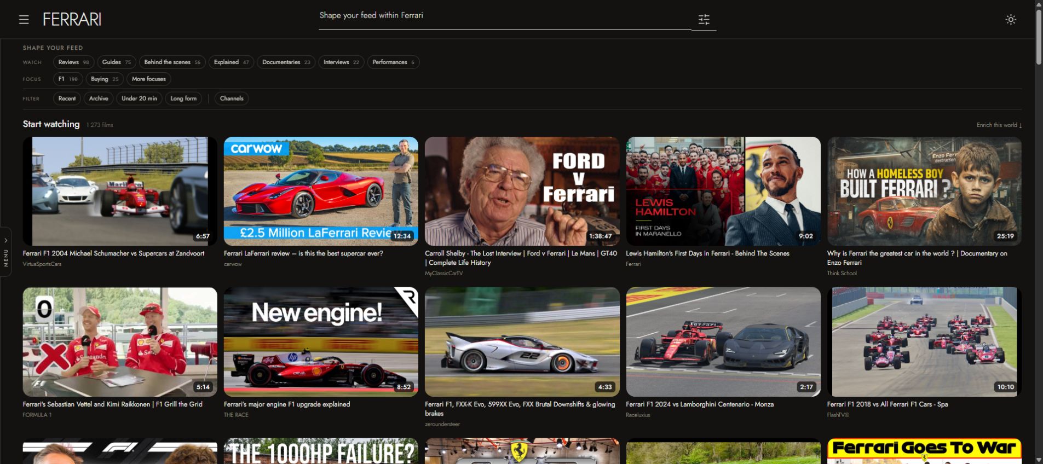Screen dimensions: 1043x464
Task: Toggle the Behind the scenes filter
Action: click(172, 62)
